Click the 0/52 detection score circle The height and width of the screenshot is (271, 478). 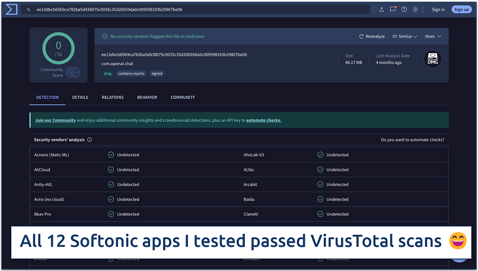(58, 49)
